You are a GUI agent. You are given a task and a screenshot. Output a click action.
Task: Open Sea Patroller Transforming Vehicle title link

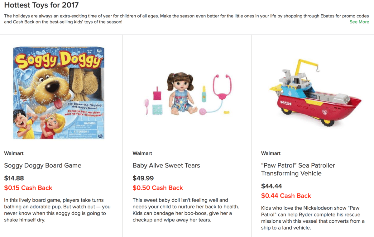pos(298,169)
